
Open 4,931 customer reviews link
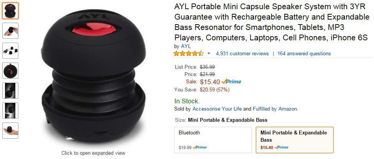pos(242,53)
